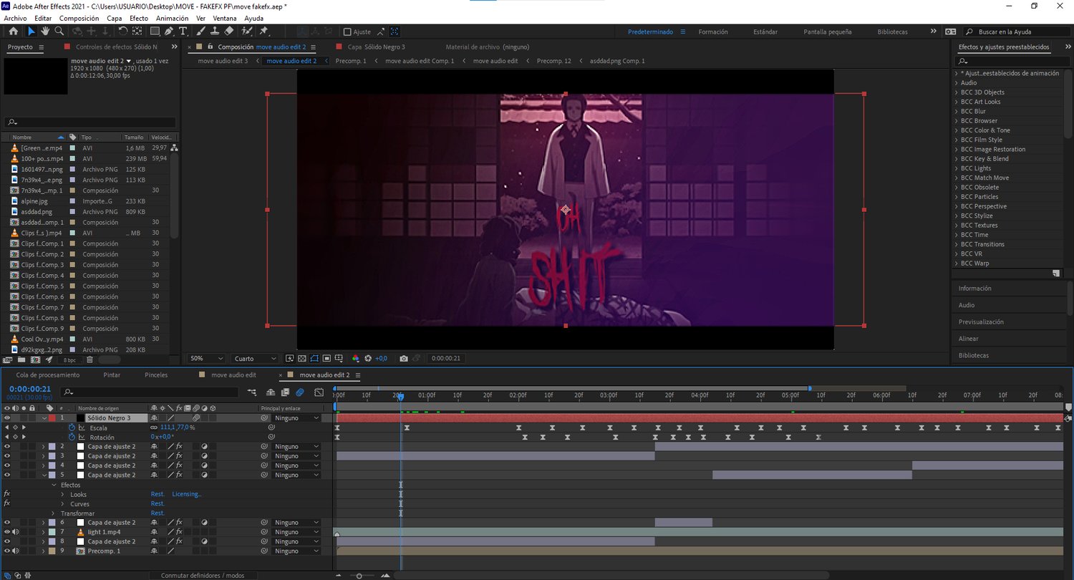Switch to the Cola de procesamiento tab
This screenshot has height=580, width=1074.
pyautogui.click(x=48, y=374)
